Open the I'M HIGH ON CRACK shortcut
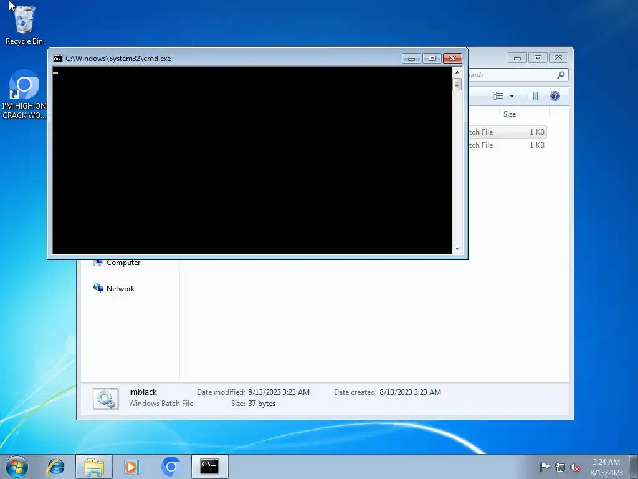The image size is (638, 479). (x=24, y=95)
